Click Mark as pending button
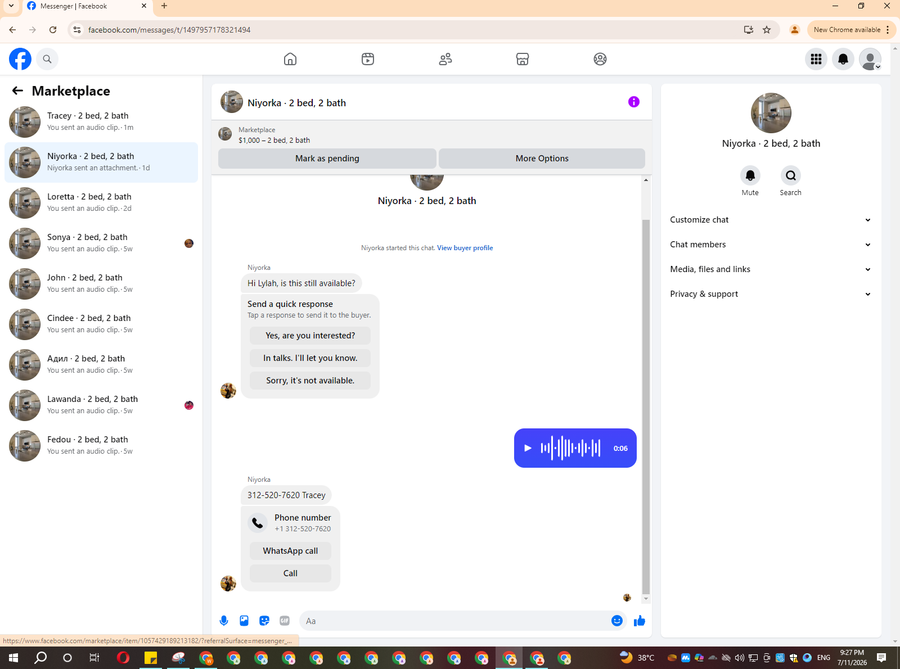The width and height of the screenshot is (900, 669). pyautogui.click(x=327, y=159)
